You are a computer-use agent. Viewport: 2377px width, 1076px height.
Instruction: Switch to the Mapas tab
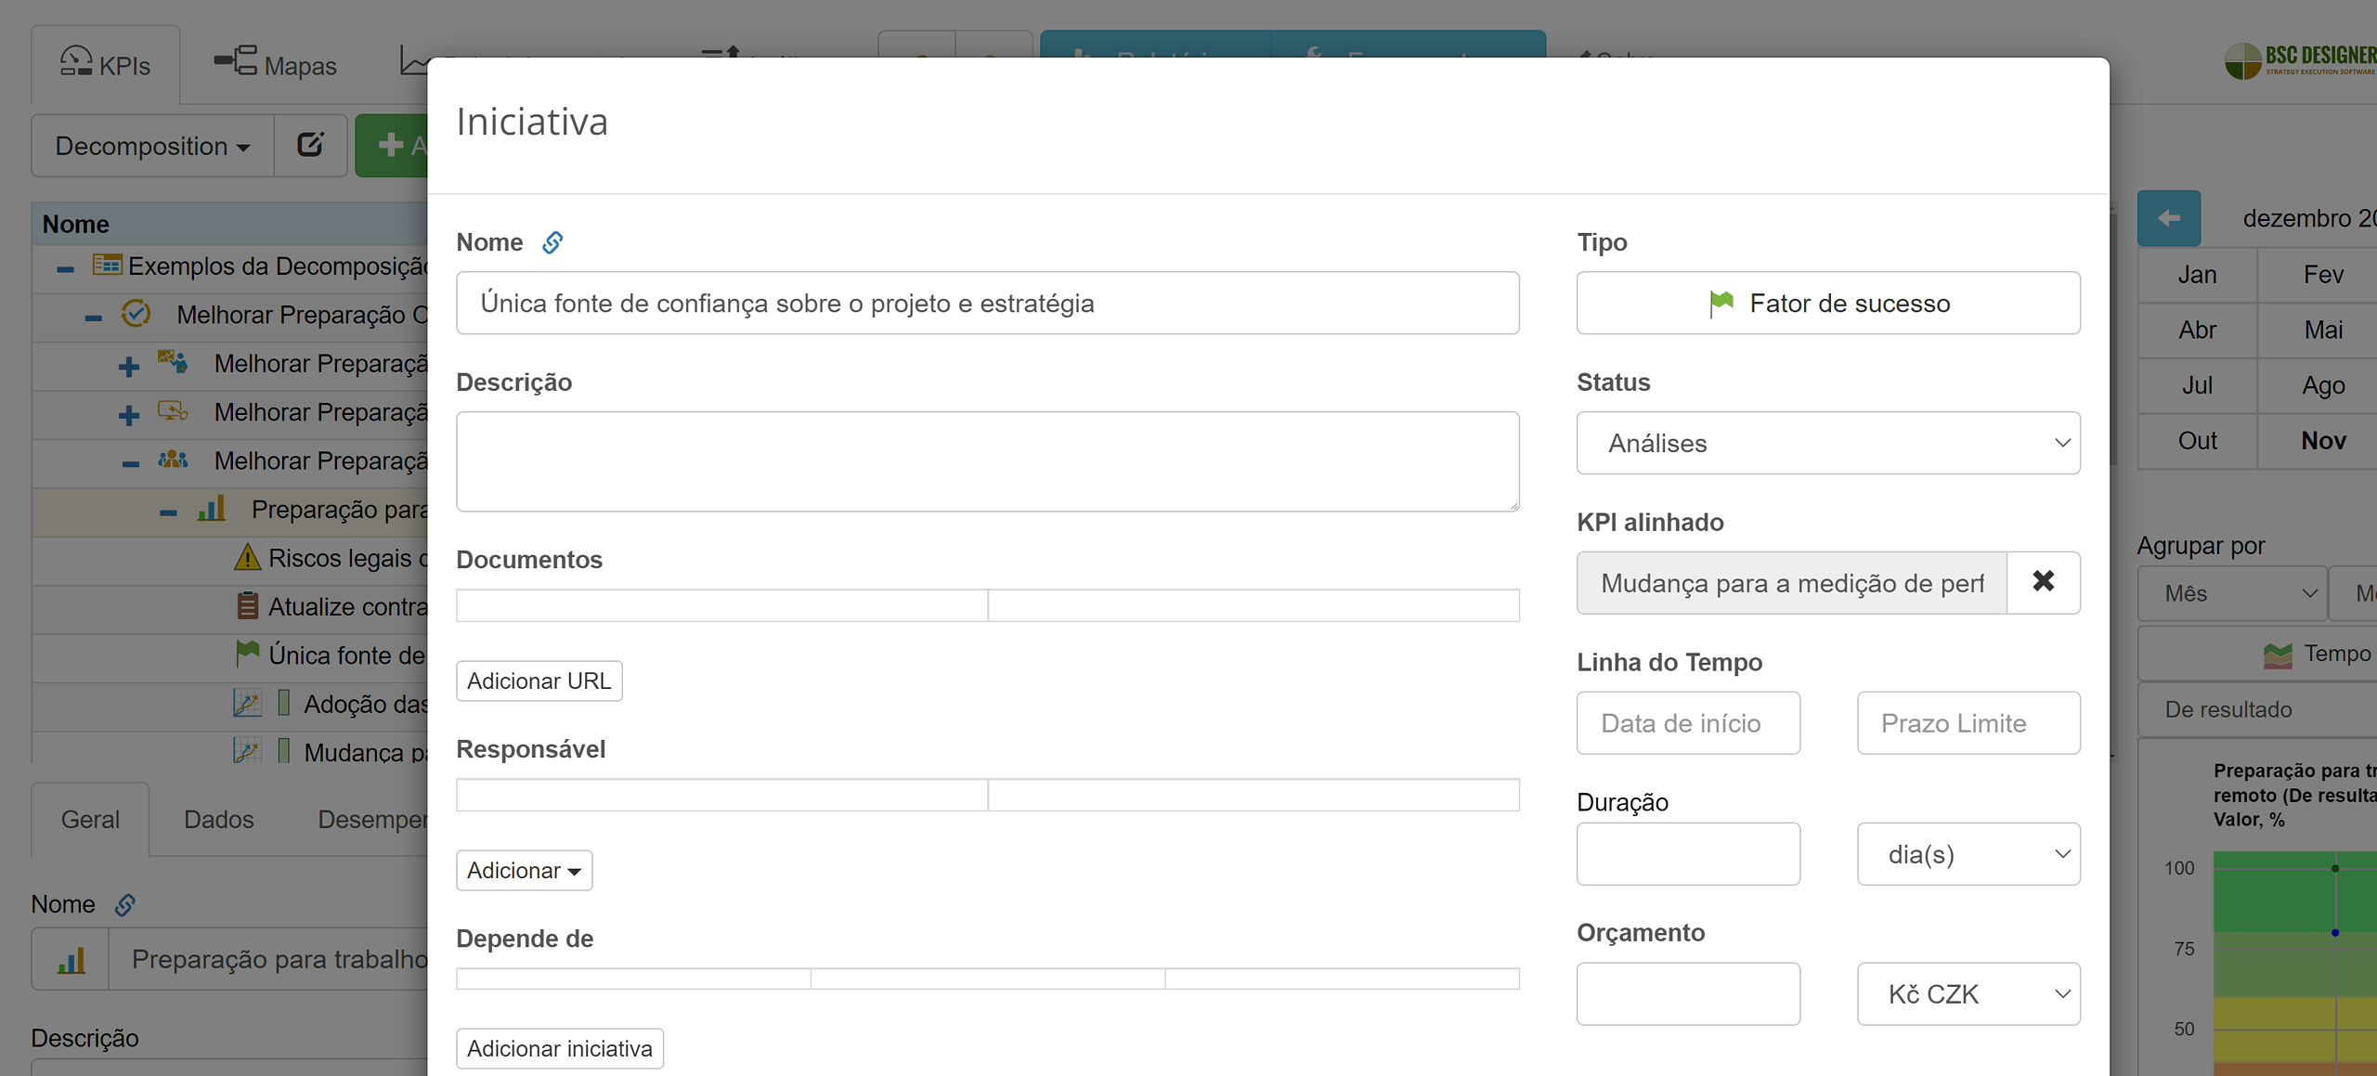point(275,65)
